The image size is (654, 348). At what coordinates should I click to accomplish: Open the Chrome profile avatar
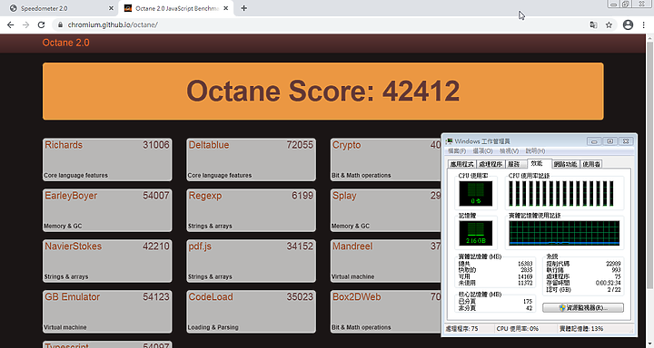629,25
